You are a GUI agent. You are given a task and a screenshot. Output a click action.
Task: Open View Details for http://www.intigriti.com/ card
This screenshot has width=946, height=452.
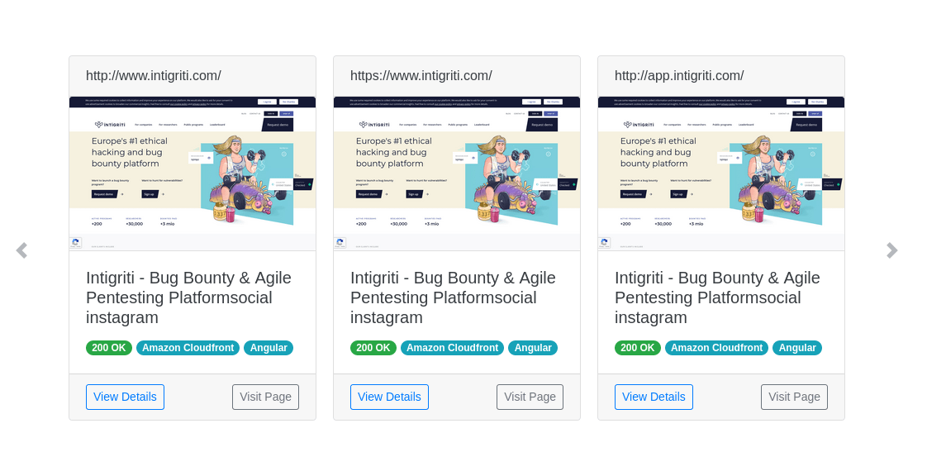[x=125, y=397]
